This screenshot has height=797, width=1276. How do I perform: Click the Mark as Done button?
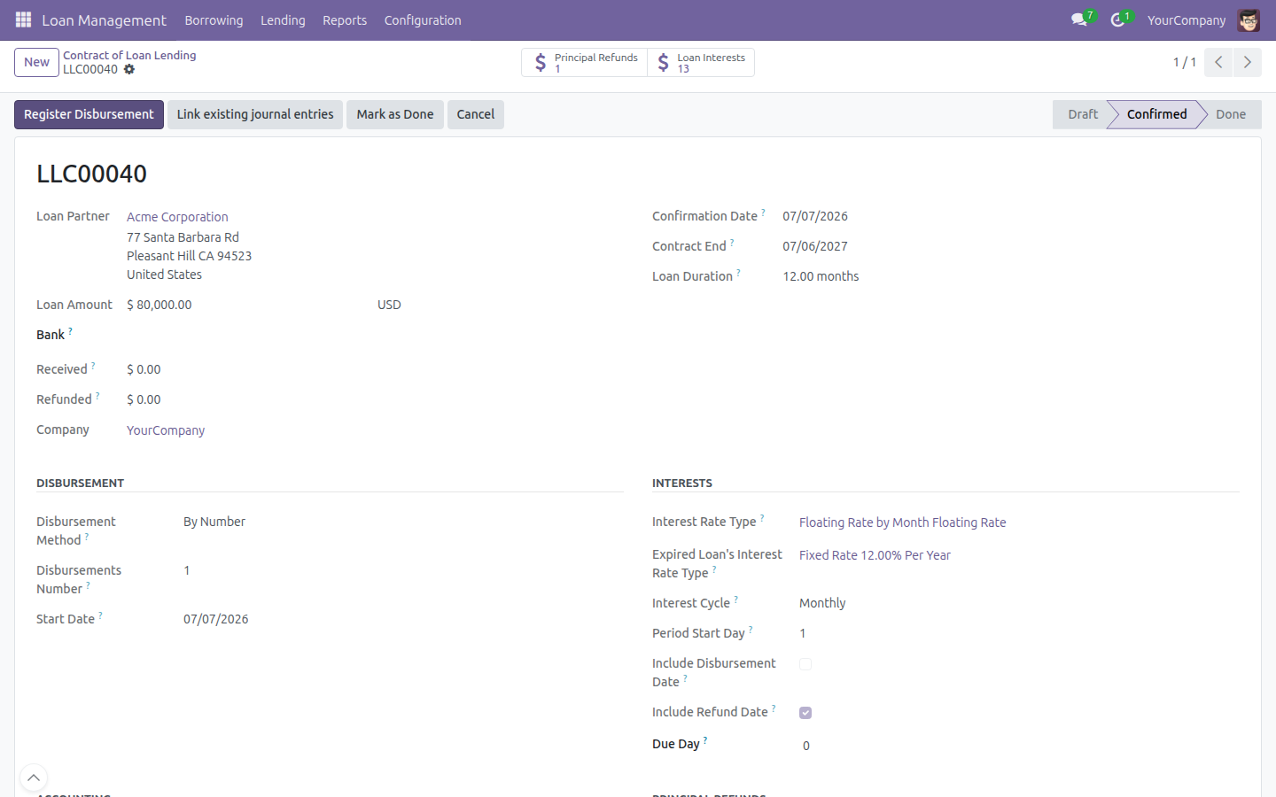click(x=395, y=114)
